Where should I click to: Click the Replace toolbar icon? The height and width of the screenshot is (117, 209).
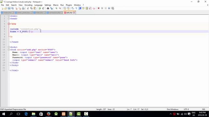point(52,8)
